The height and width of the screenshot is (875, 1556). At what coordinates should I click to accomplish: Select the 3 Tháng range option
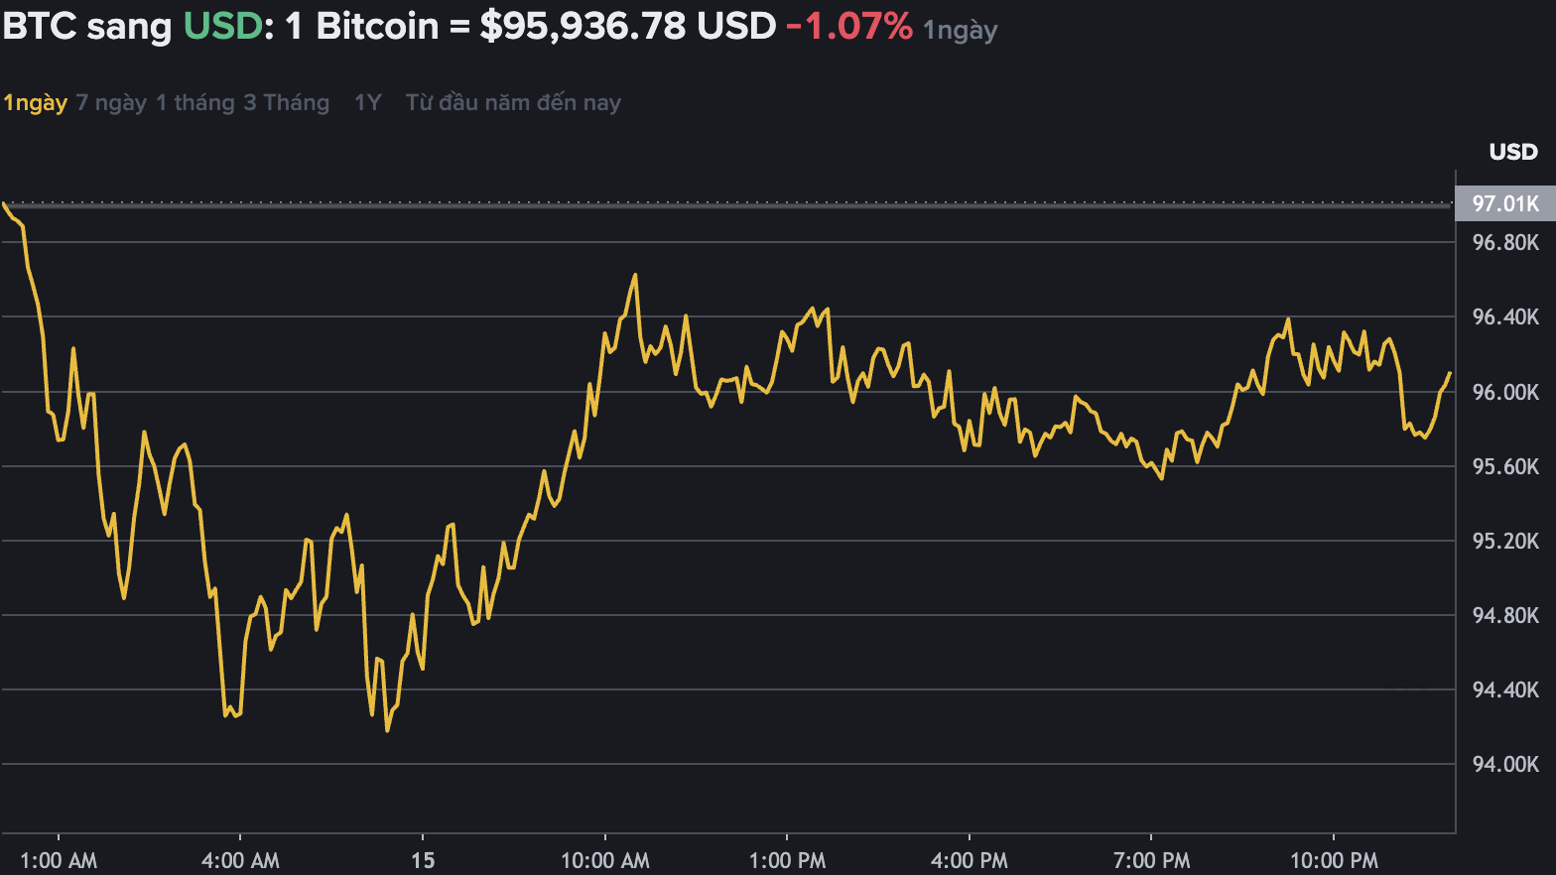coord(288,102)
